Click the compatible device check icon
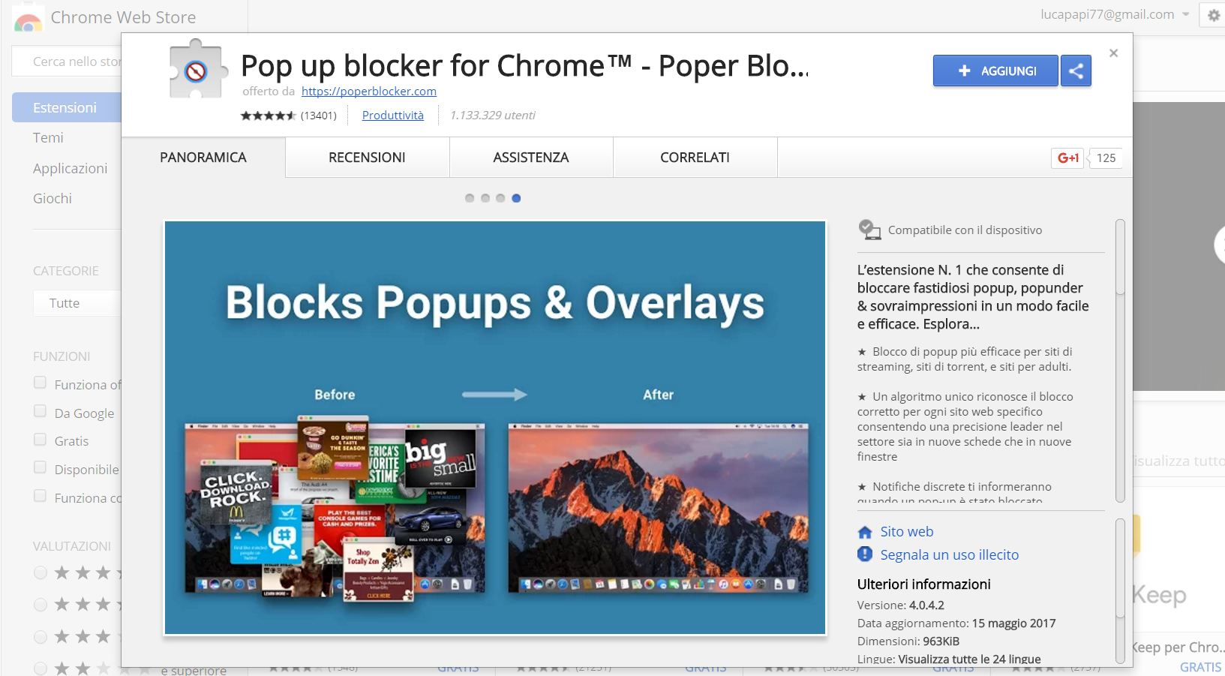 pyautogui.click(x=869, y=230)
